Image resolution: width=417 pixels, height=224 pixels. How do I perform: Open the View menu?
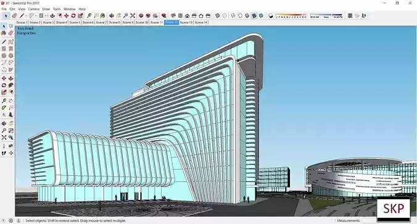(22, 9)
